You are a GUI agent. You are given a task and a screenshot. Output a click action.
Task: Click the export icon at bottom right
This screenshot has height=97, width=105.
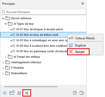82,93
